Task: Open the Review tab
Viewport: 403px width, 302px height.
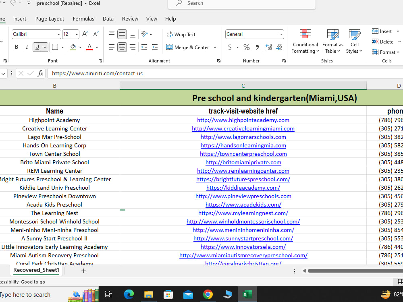Action: 130,19
